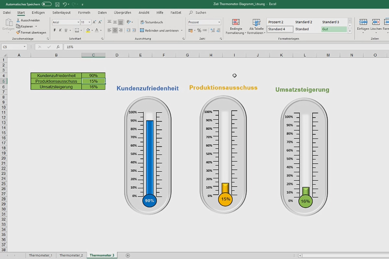Click the increase indent icon
The image size is (389, 259).
point(134,30)
